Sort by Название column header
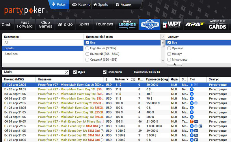 tap(70, 79)
